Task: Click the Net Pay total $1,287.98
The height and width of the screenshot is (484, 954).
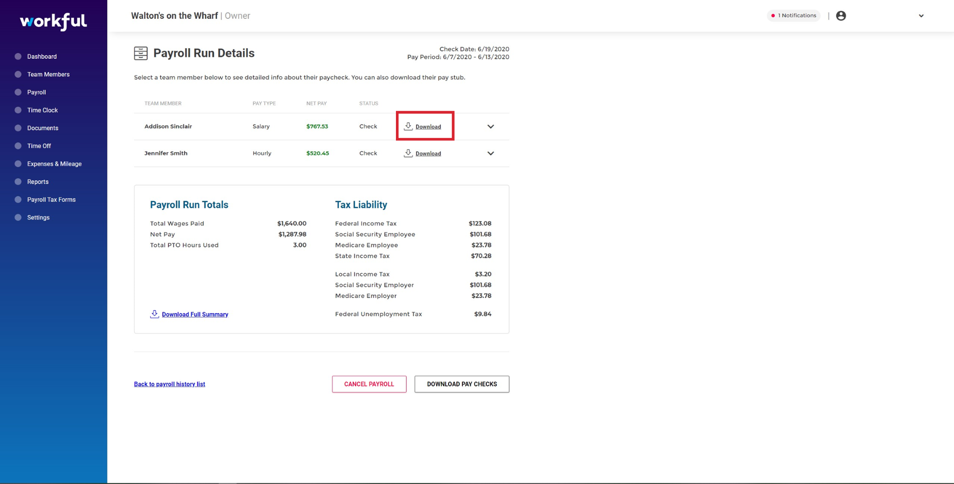Action: (x=292, y=234)
